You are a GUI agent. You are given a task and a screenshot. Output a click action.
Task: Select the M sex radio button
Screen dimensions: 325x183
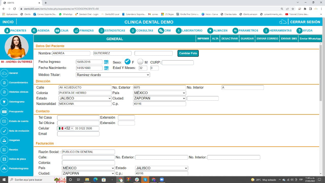[x=140, y=62]
